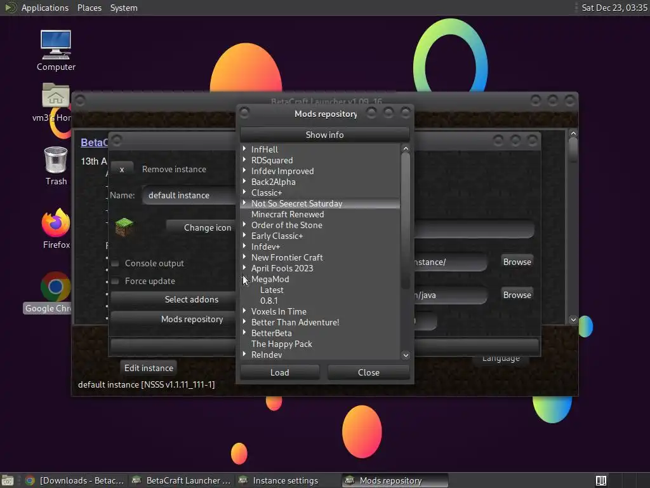Expand the BetterBeta entry
Screen dimensions: 650x488
(x=244, y=332)
